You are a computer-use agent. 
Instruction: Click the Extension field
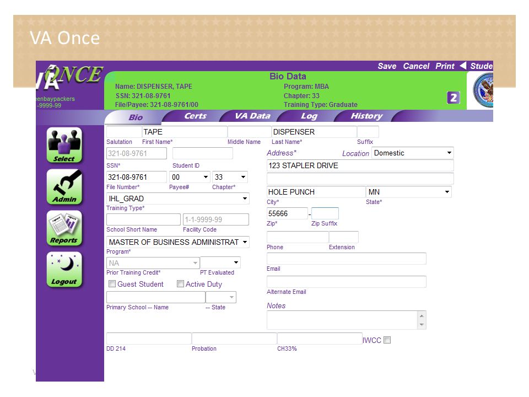pyautogui.click(x=343, y=237)
